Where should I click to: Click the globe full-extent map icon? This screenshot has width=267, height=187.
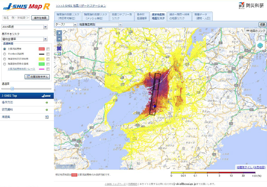(x=59, y=48)
